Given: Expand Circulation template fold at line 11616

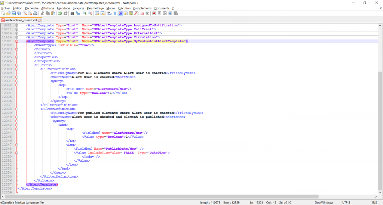Looking at the screenshot, I should coord(16,37).
